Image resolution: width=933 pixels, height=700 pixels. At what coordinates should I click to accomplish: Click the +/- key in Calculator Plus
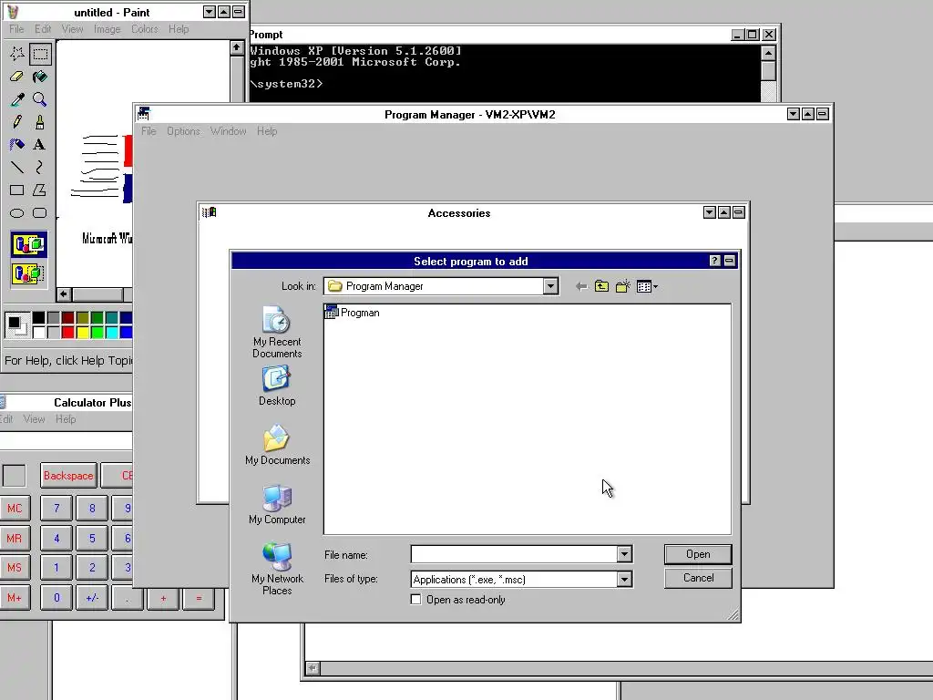coord(92,598)
